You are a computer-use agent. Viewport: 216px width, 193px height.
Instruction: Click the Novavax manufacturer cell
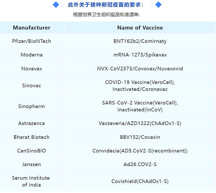click(x=32, y=69)
